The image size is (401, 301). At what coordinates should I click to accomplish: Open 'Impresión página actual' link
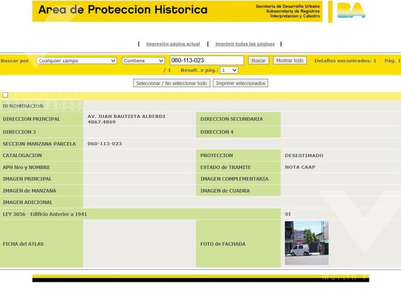click(x=173, y=44)
